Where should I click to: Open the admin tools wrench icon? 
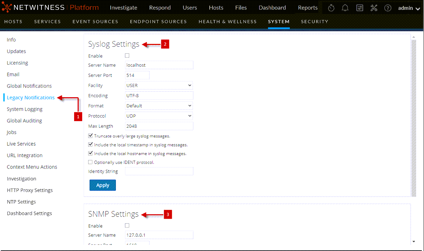pos(374,8)
